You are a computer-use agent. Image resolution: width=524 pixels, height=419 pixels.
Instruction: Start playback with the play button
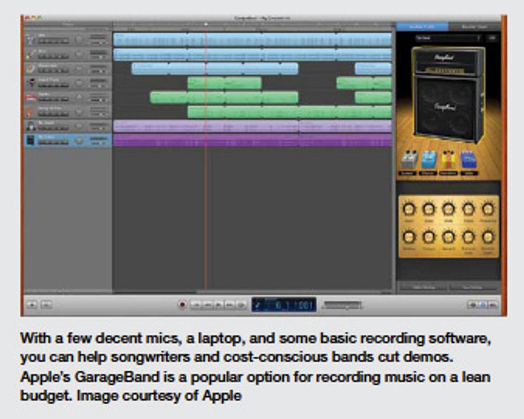(x=219, y=305)
